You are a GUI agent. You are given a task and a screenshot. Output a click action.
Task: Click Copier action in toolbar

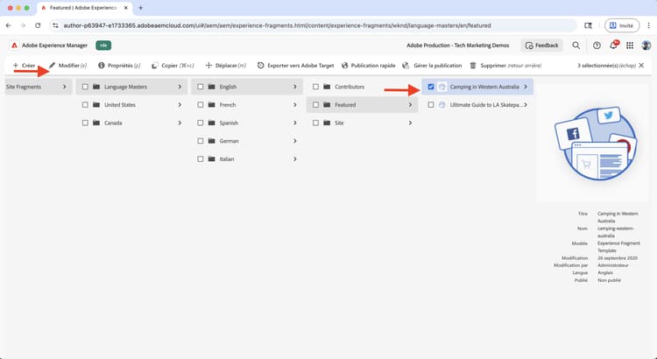[x=173, y=66]
